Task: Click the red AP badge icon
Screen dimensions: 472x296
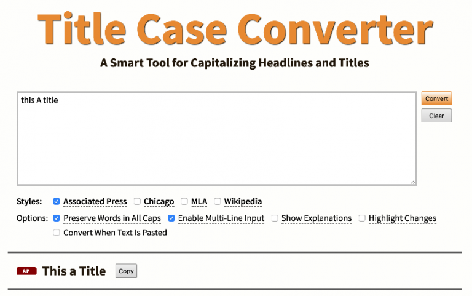Action: click(x=26, y=271)
